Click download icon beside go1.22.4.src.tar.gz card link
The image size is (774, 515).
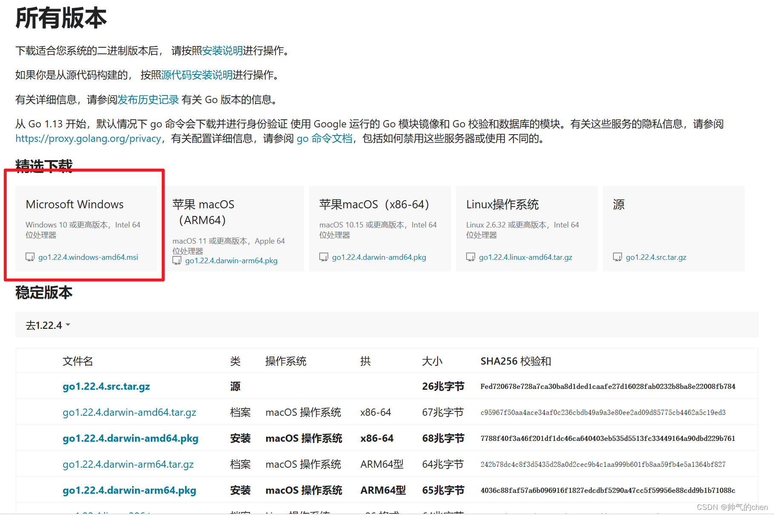click(617, 257)
